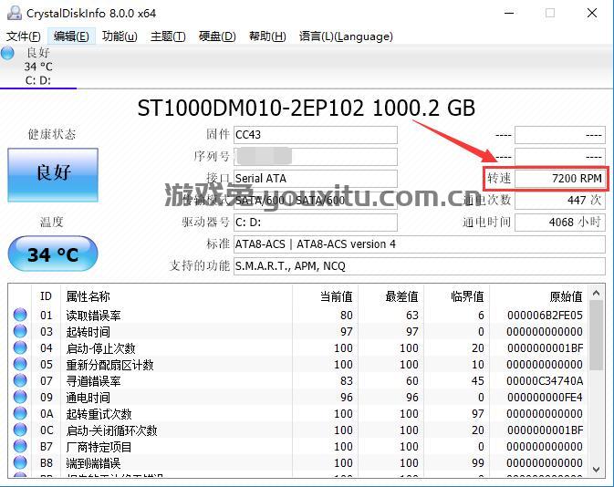Select attribute name 重新分配扇区计数

click(x=109, y=365)
